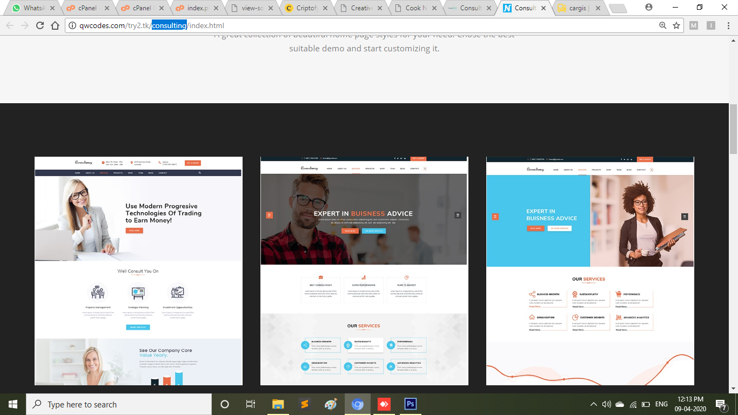Open the blue 'Expert in Buisness Advice' demo
This screenshot has width=738, height=415.
(590, 271)
